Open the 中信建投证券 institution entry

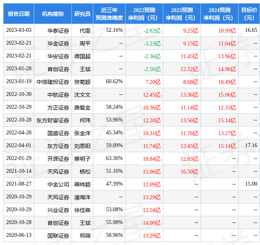(x=53, y=82)
